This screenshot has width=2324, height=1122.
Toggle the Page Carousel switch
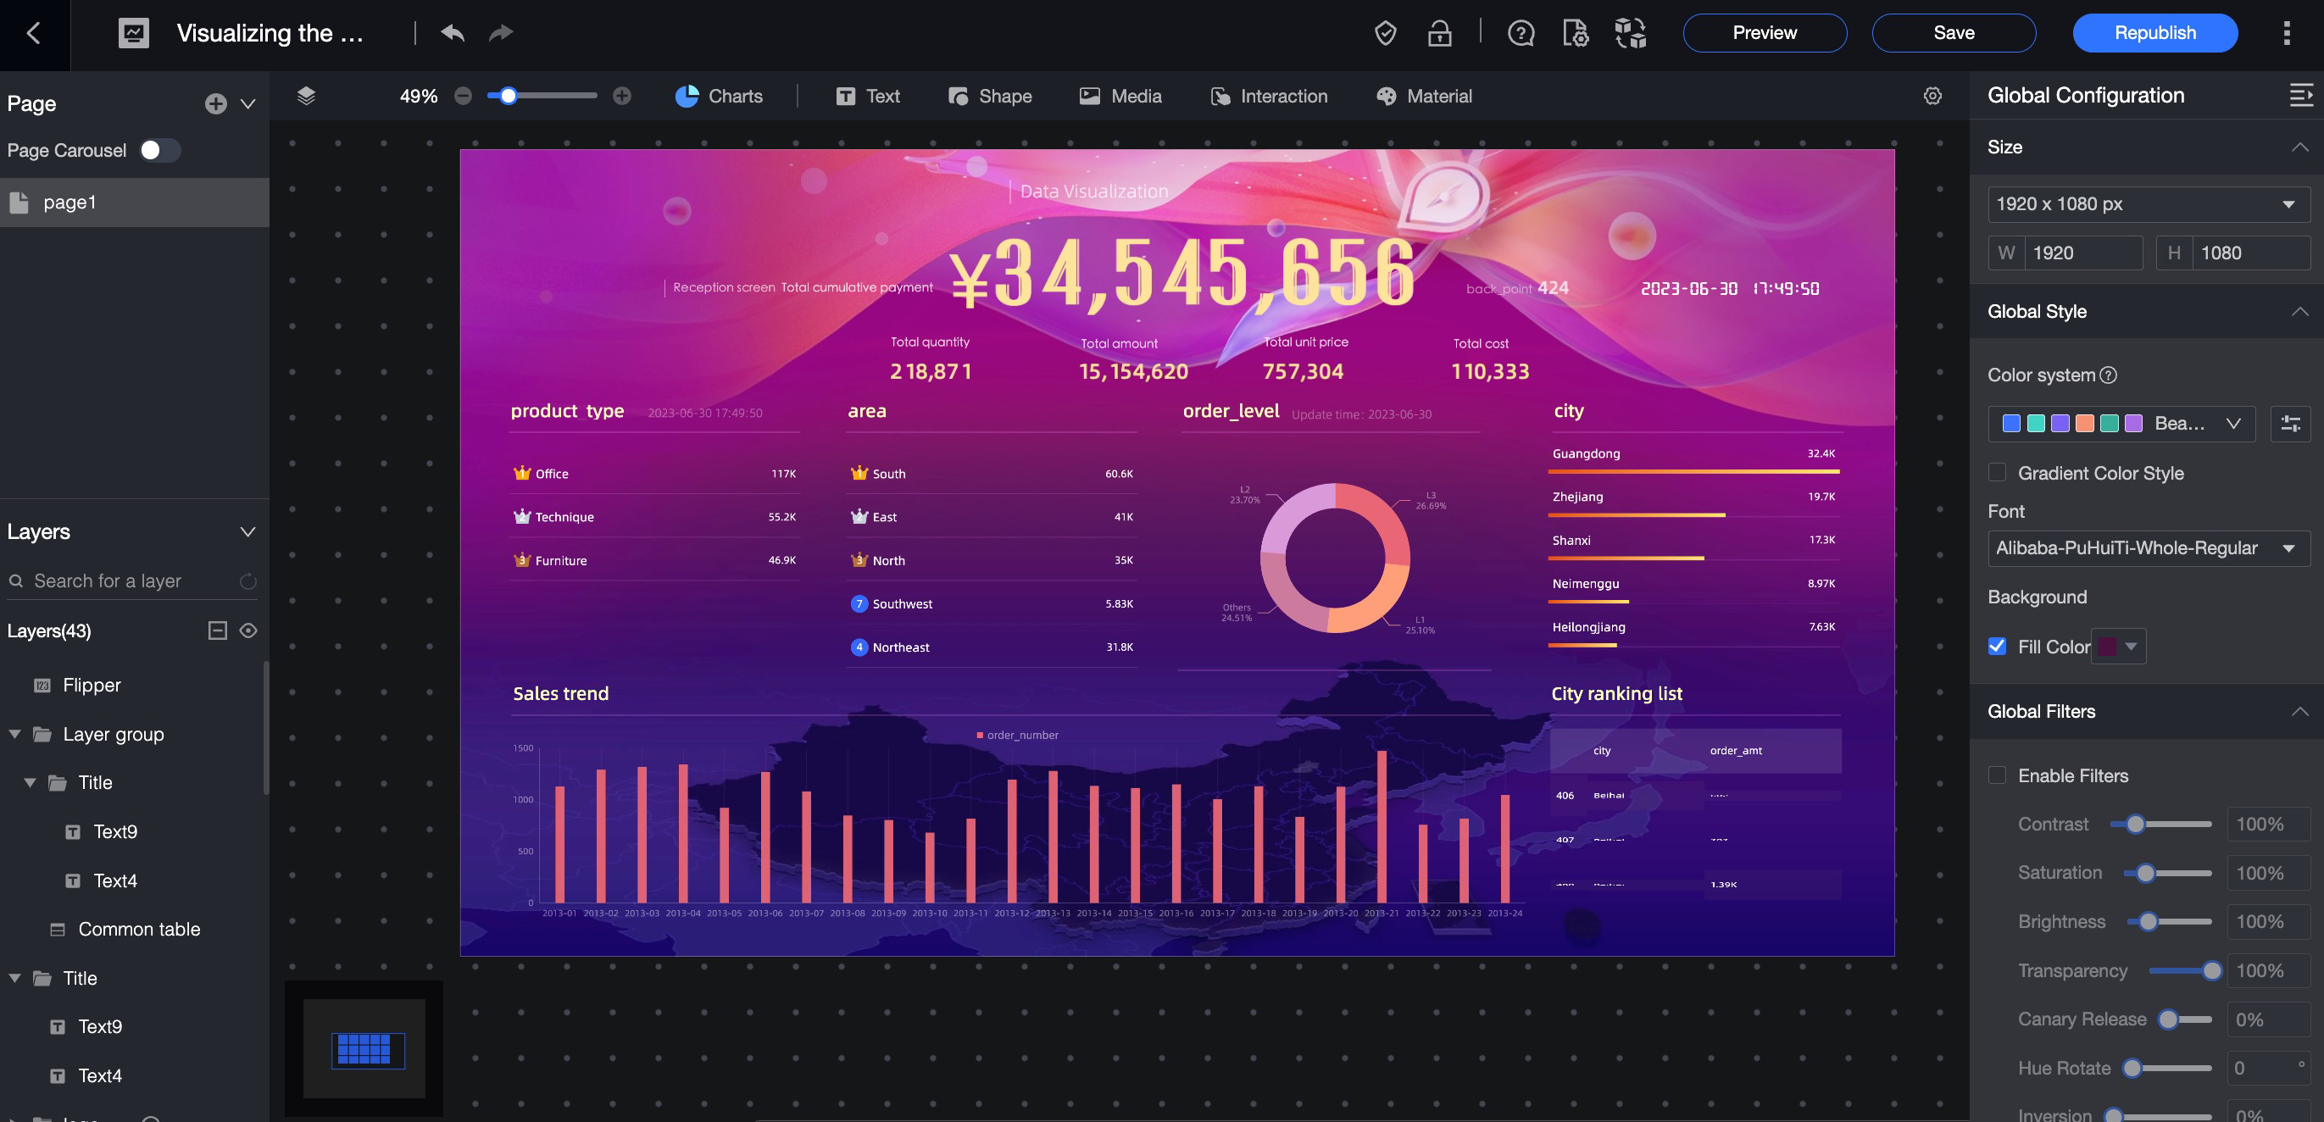(x=159, y=151)
